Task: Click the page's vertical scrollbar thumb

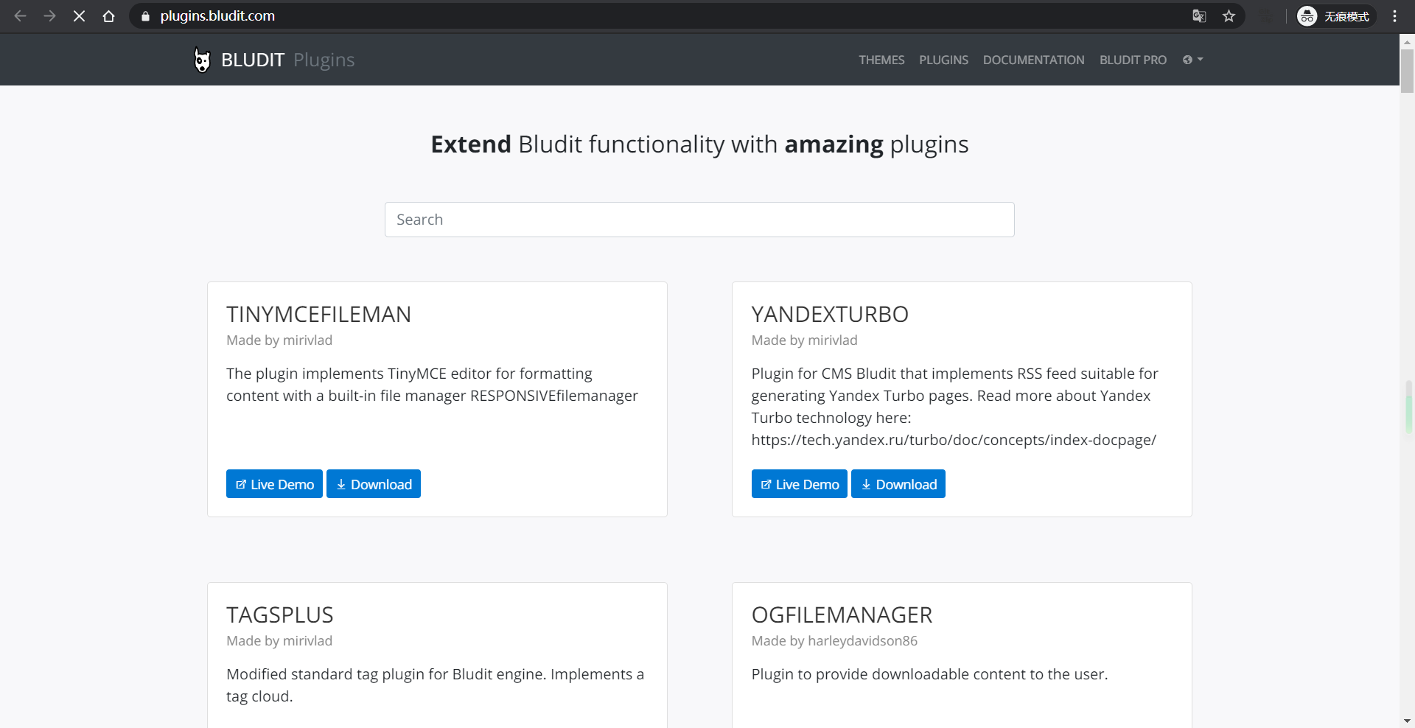Action: pyautogui.click(x=1407, y=71)
